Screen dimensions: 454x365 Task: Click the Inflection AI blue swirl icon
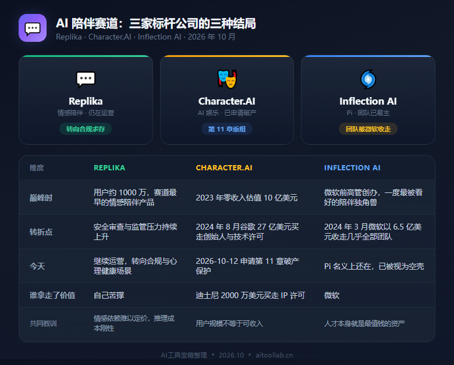368,79
